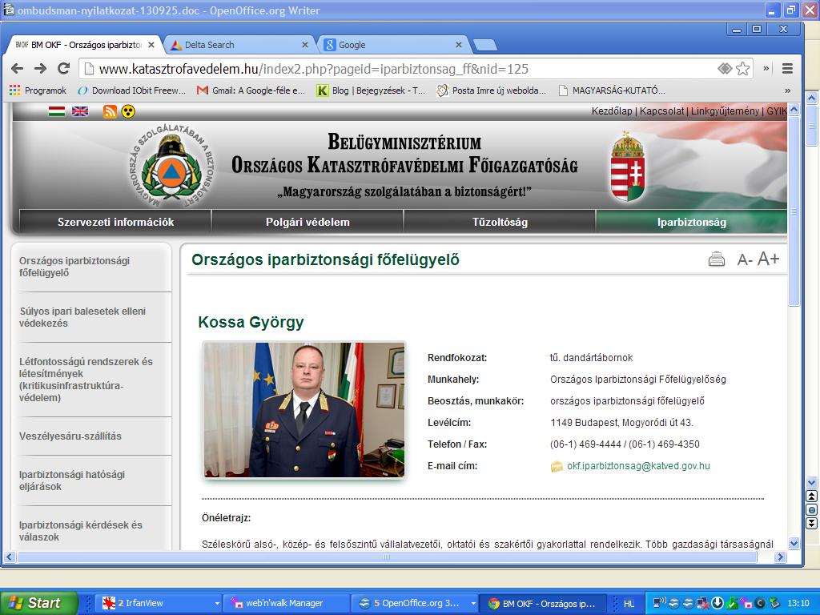The height and width of the screenshot is (615, 820).
Task: Click the Országos Katasztrófavédelmi Főigazgatóság emblem logo
Action: [171, 165]
